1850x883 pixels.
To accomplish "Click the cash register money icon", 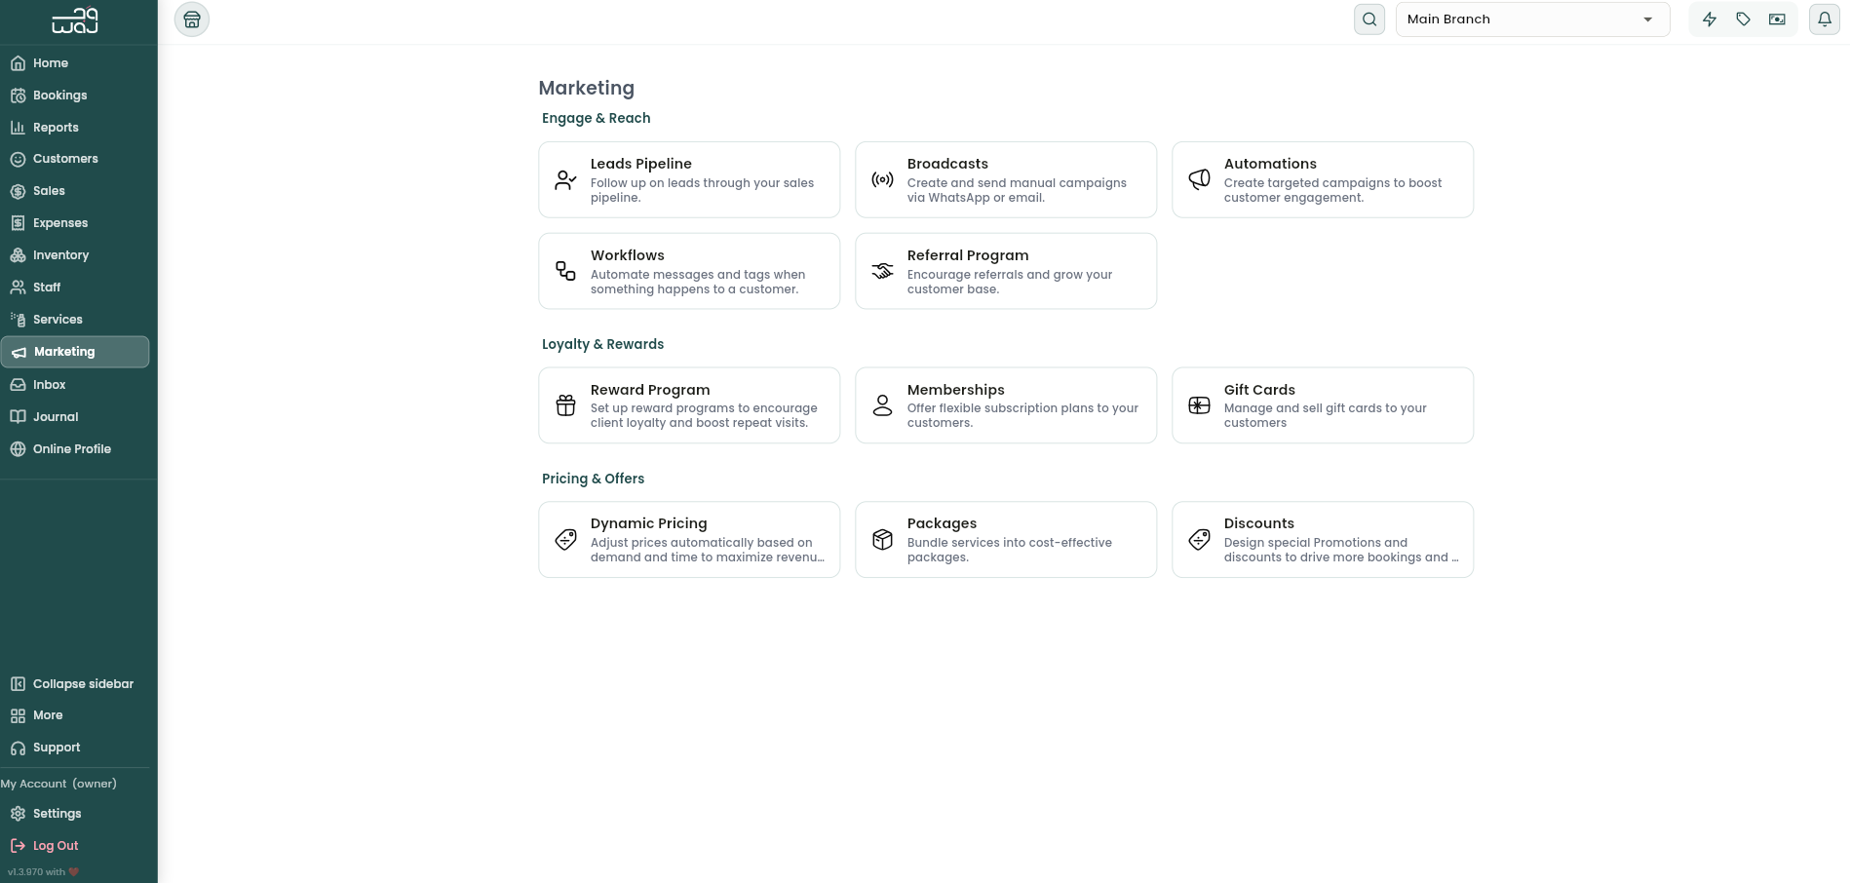I will coord(1777,19).
